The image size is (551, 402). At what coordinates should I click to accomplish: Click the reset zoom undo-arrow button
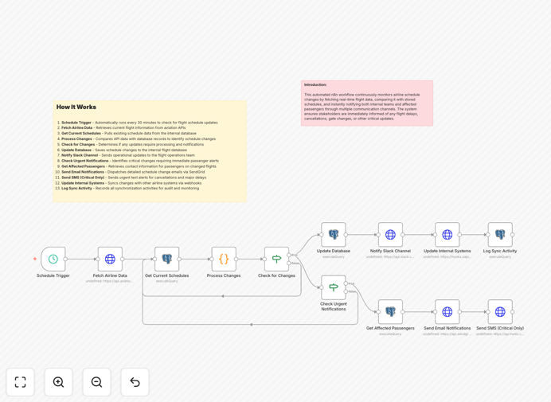[x=135, y=382]
